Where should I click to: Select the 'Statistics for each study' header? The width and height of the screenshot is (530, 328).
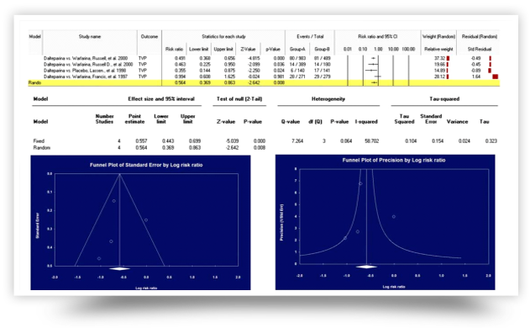point(223,36)
